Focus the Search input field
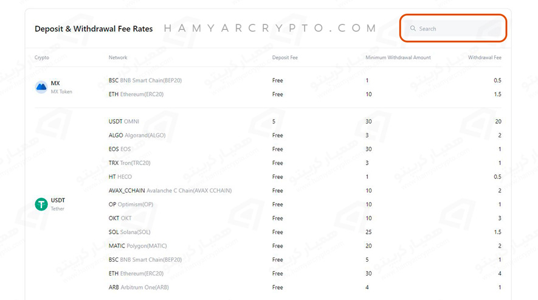The width and height of the screenshot is (538, 300). 456,29
